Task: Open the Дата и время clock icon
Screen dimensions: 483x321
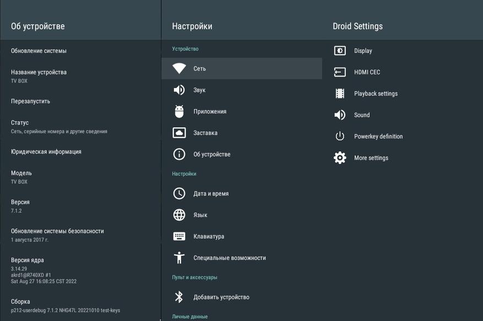Action: [179, 193]
